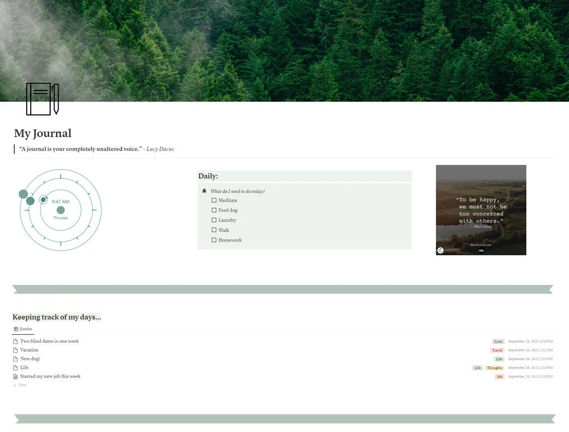569x432 pixels.
Task: Open the "Two blind dates in one week" entry
Action: 50,341
